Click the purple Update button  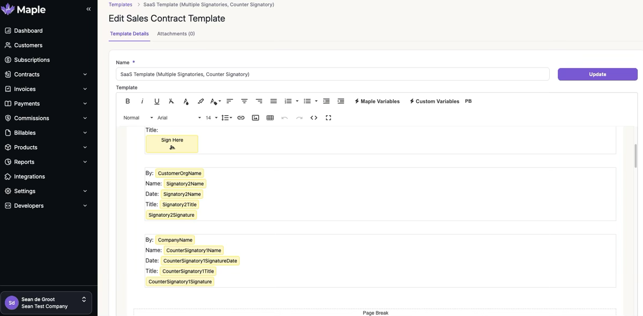coord(597,74)
